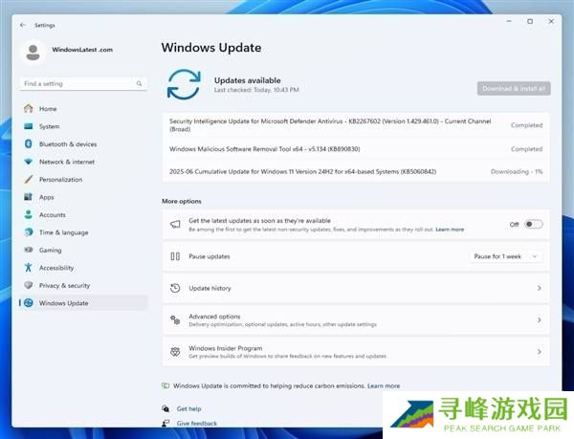574x439 pixels.
Task: Click the Last checked Today text
Action: [x=256, y=90]
